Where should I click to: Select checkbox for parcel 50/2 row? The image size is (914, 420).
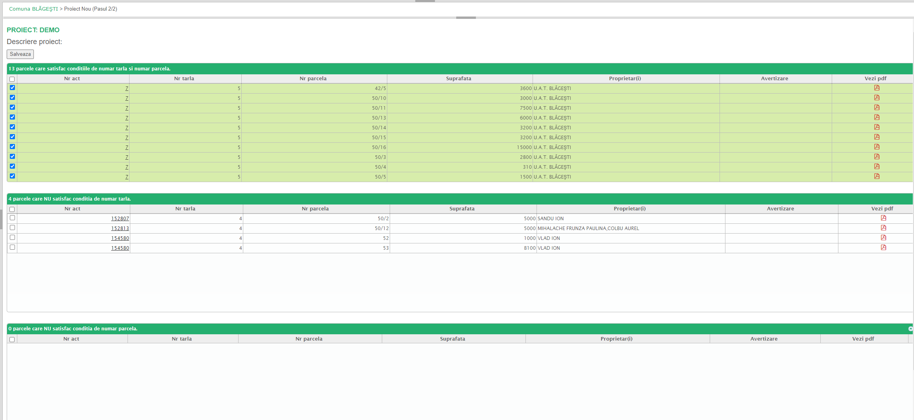click(x=13, y=218)
